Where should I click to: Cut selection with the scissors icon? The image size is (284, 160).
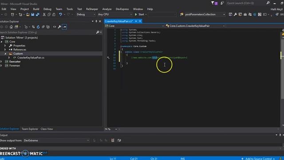coord(44,15)
